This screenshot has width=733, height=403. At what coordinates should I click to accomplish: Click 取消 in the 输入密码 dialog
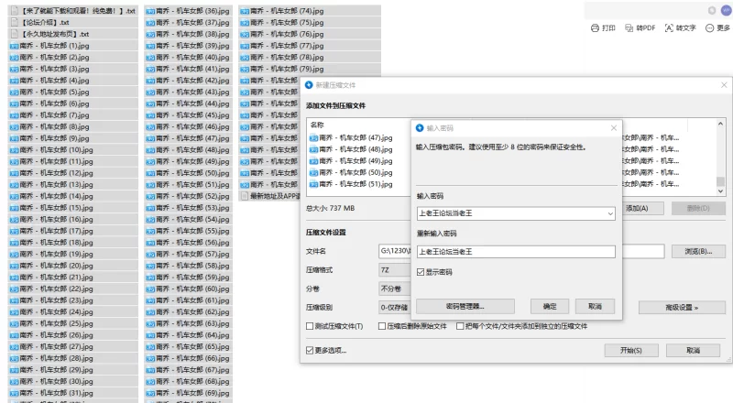click(x=595, y=307)
